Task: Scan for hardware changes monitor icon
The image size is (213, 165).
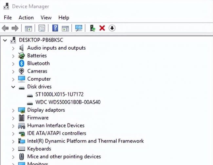Action: click(79, 28)
